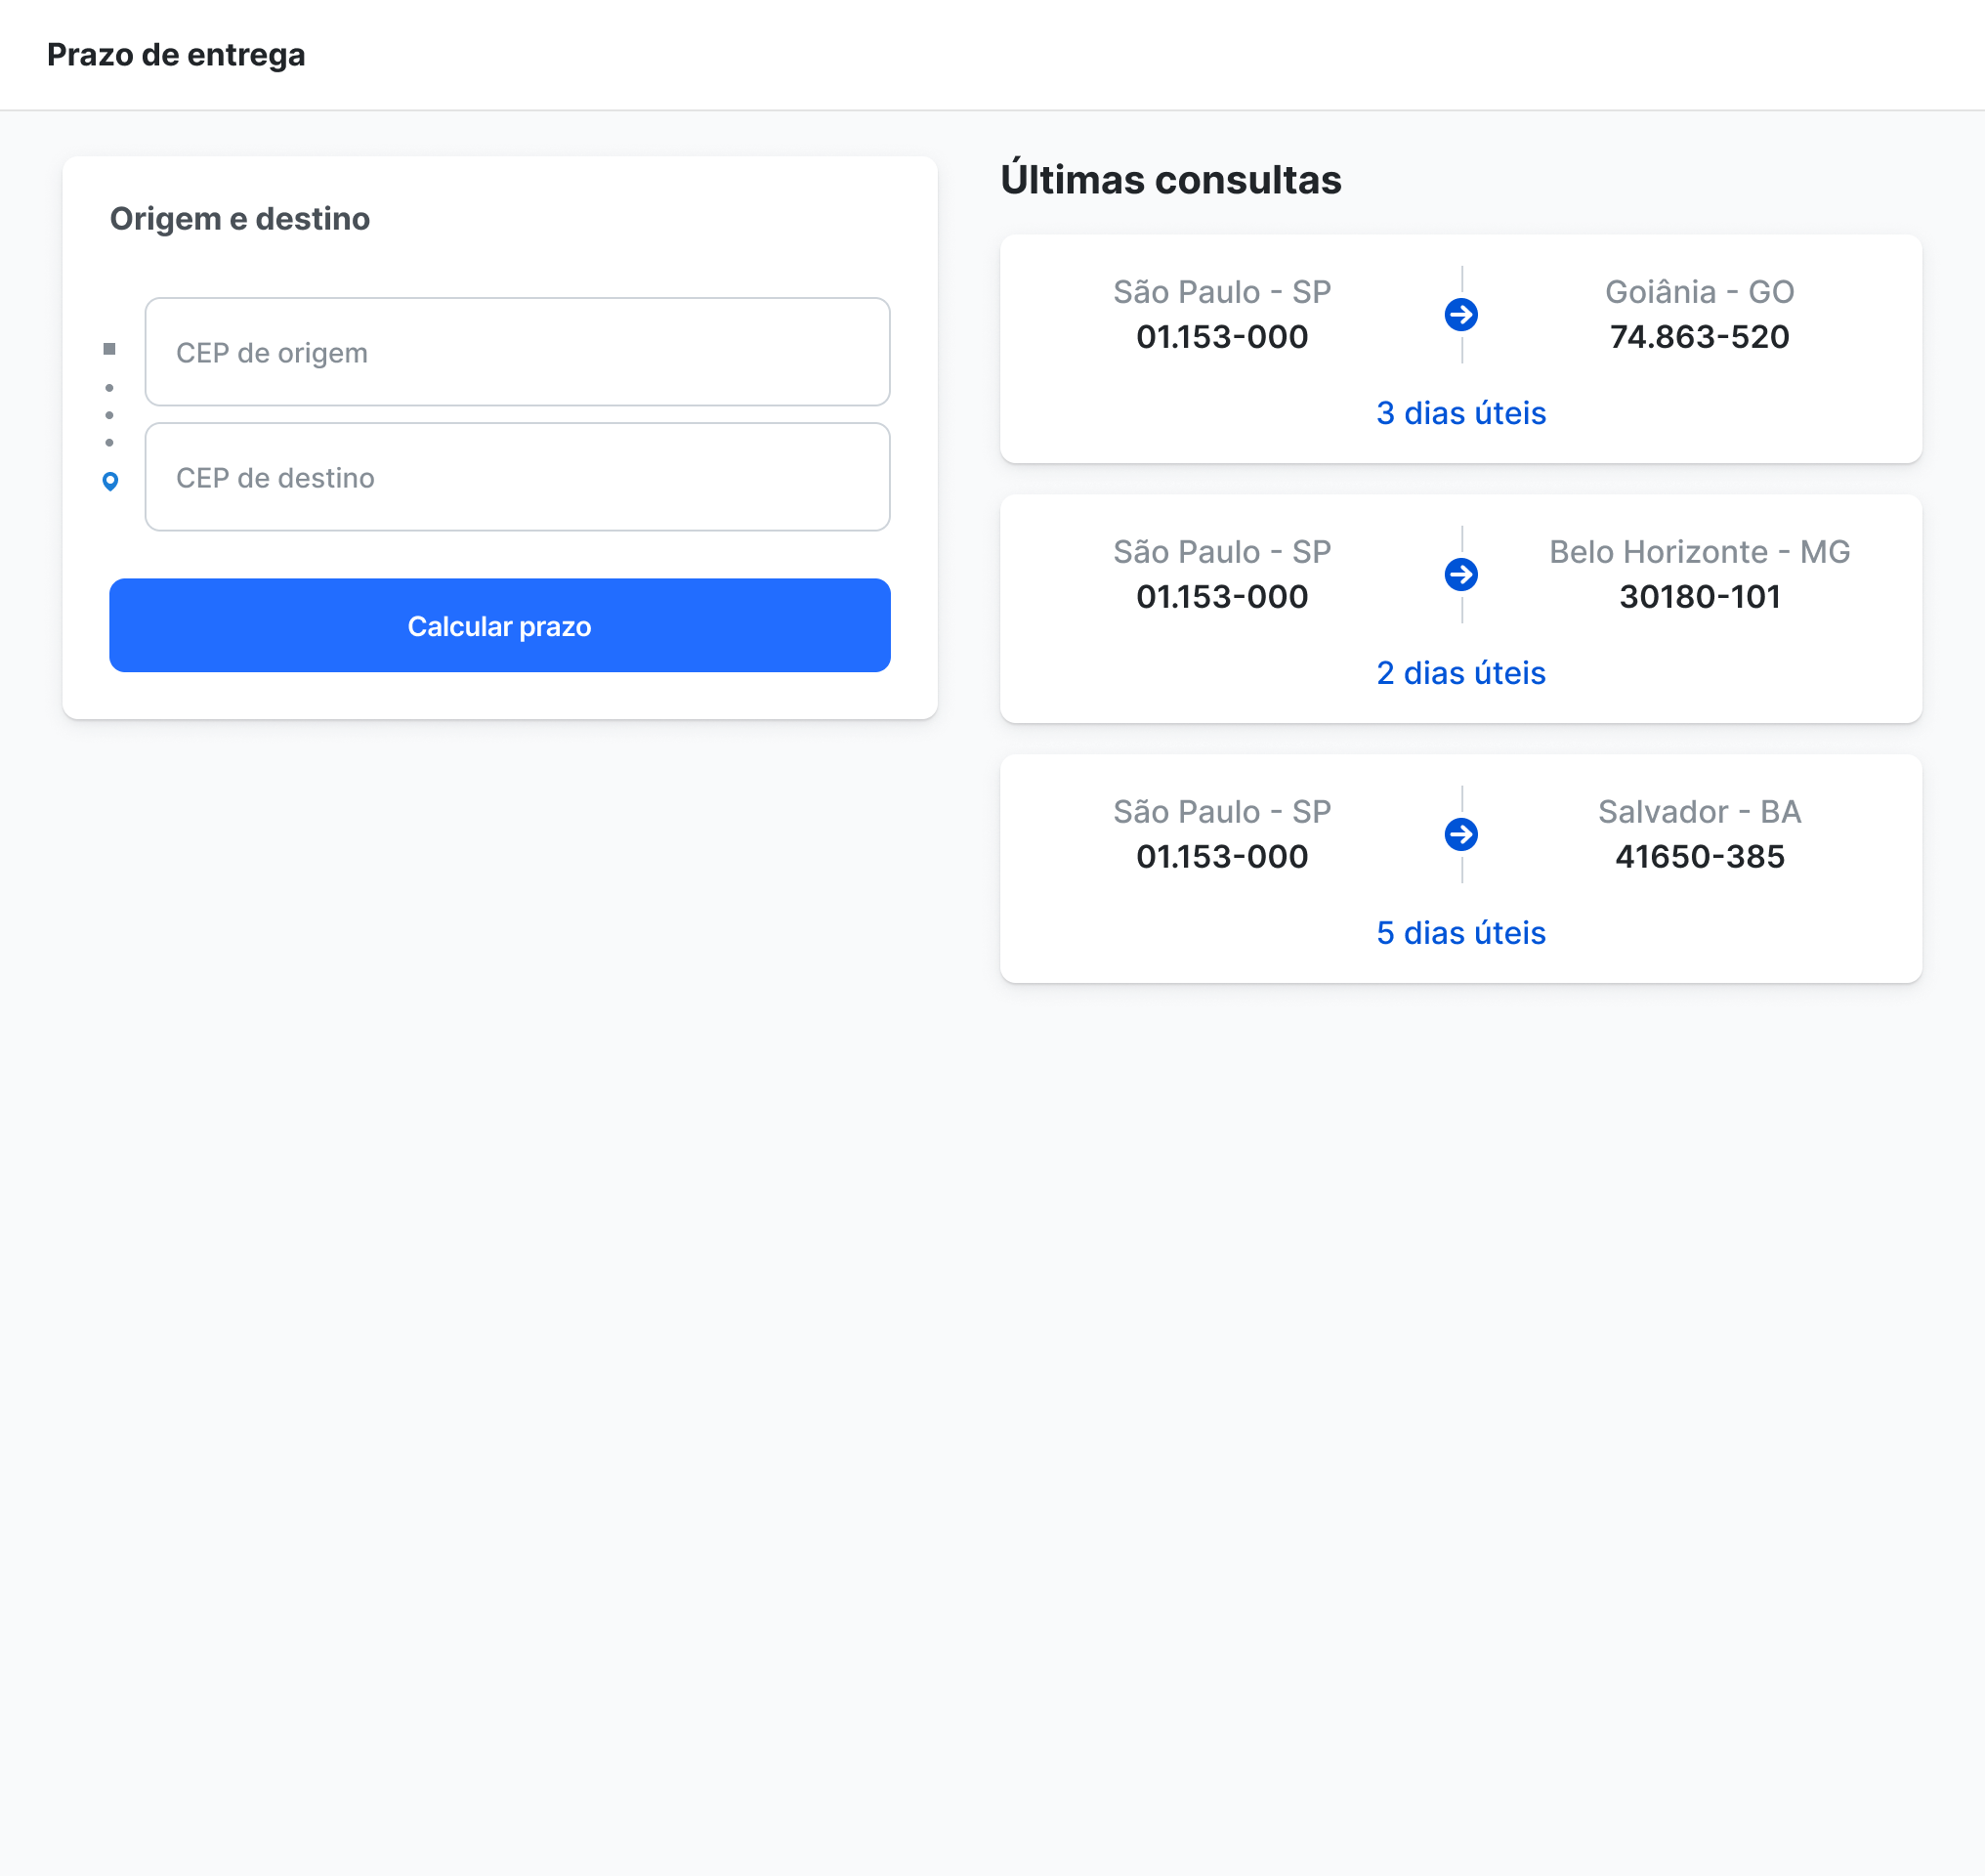Select the Salvador CEP 41650-385

tap(1699, 857)
